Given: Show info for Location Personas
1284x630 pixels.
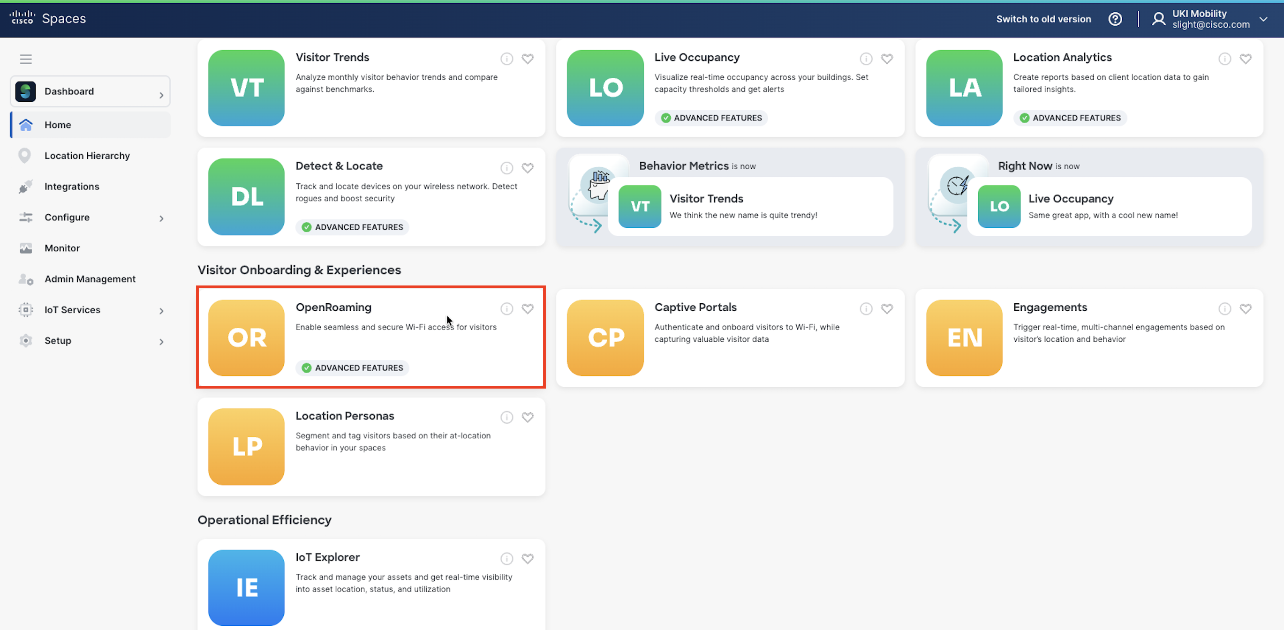Looking at the screenshot, I should [506, 417].
